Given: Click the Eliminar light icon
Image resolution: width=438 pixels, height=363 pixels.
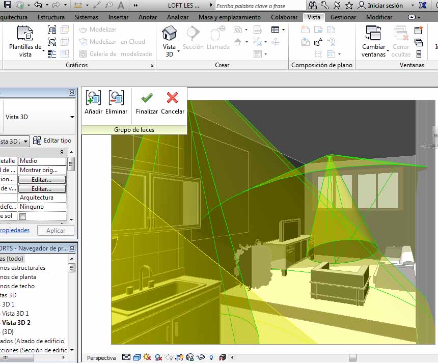Looking at the screenshot, I should [x=116, y=98].
